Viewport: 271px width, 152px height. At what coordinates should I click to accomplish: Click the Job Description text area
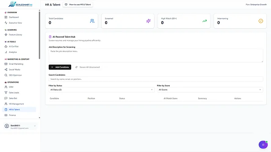click(156, 55)
